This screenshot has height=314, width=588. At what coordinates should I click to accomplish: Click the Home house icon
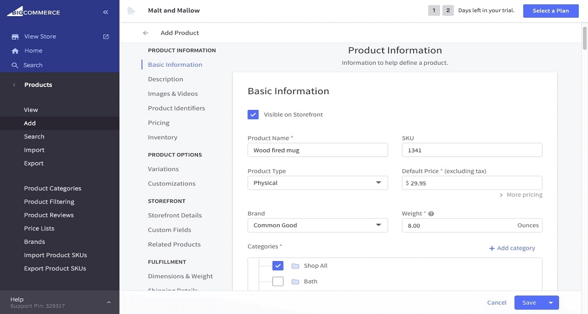tap(15, 51)
